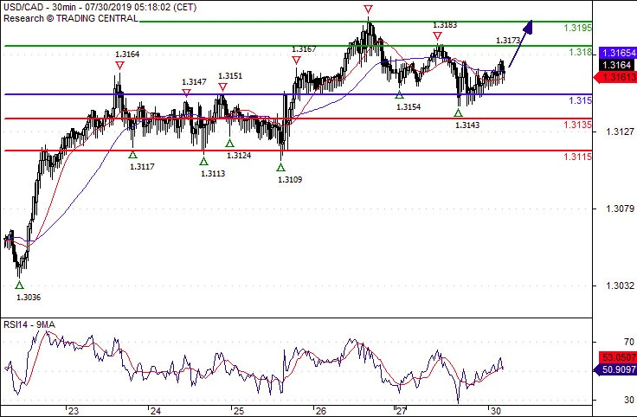The height and width of the screenshot is (417, 637).
Task: Click the red triangle at the highest peak
Action: 369,10
